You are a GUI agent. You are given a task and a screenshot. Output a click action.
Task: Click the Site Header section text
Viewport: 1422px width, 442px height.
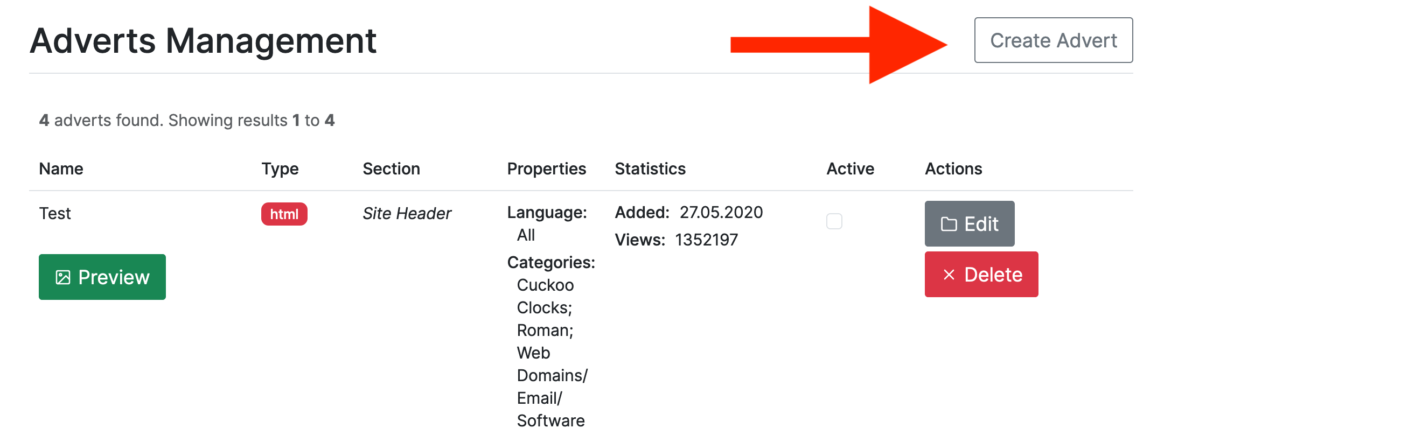pos(406,214)
